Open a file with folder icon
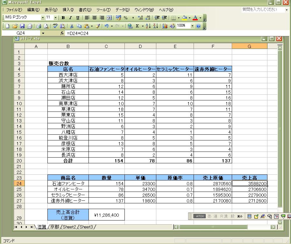 coord(15,26)
